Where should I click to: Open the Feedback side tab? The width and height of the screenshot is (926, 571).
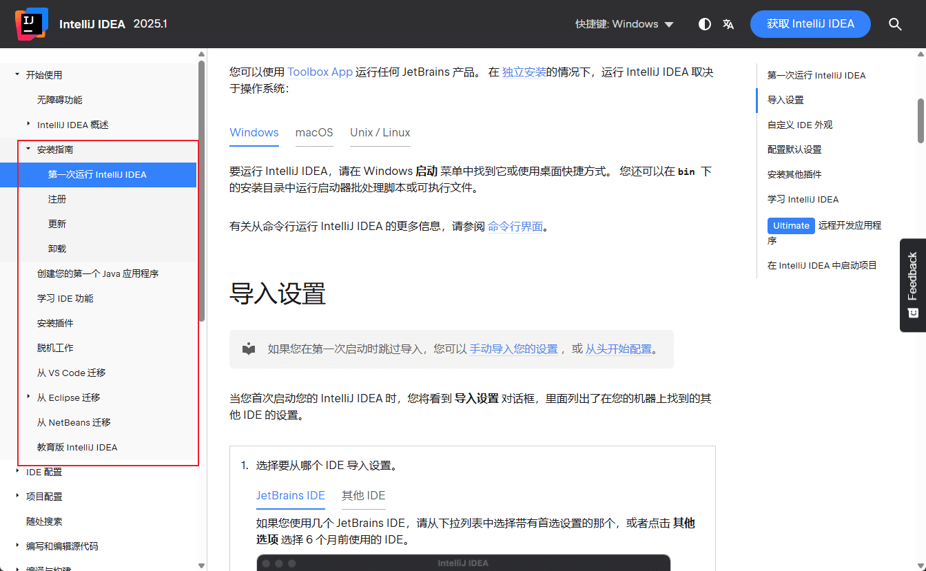coord(912,285)
